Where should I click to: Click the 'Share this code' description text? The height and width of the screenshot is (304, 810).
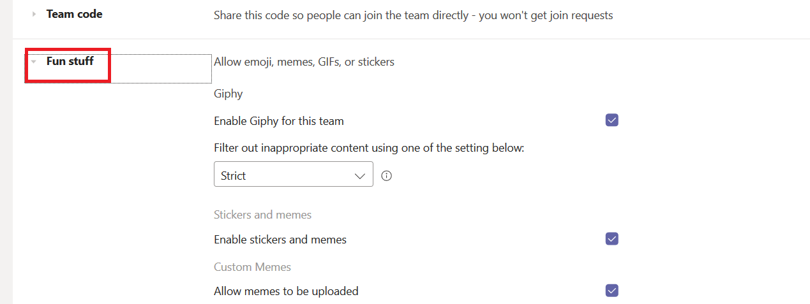pyautogui.click(x=414, y=15)
